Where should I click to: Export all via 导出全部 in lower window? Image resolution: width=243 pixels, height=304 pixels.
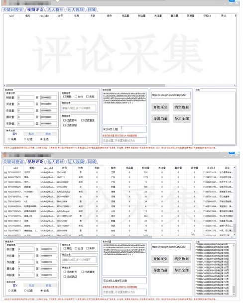point(182,270)
